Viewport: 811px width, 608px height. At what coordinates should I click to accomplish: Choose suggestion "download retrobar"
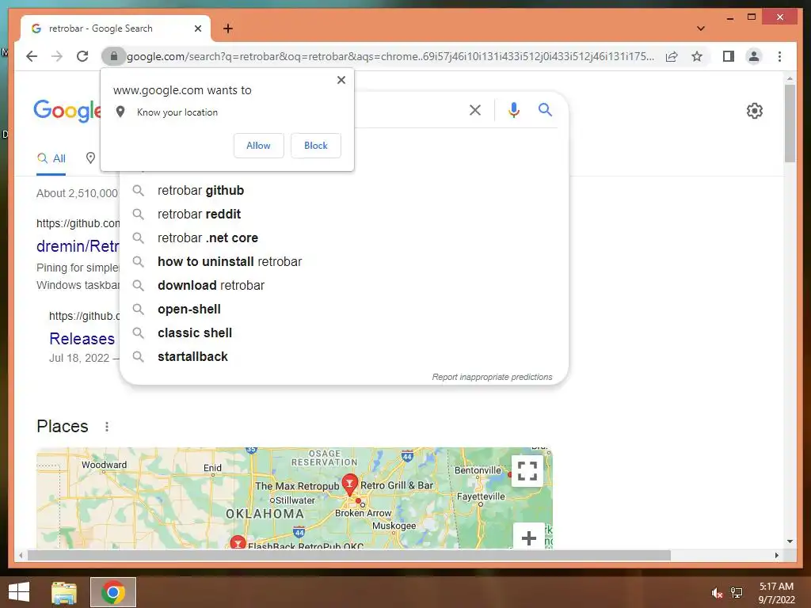[344, 285]
